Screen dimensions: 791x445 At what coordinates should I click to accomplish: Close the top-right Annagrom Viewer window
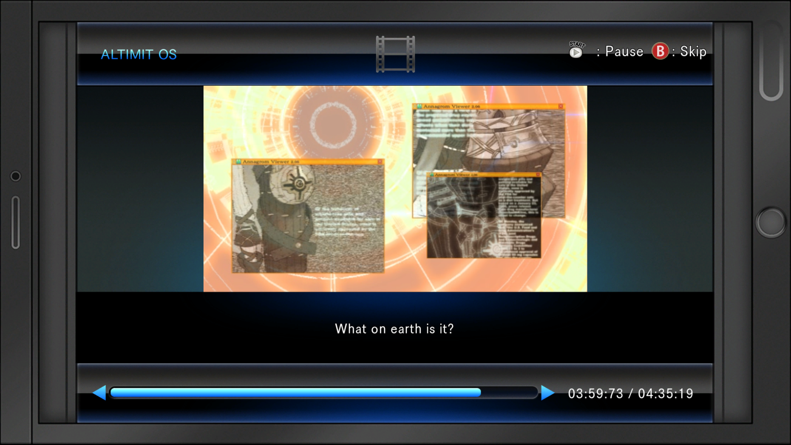click(x=560, y=106)
